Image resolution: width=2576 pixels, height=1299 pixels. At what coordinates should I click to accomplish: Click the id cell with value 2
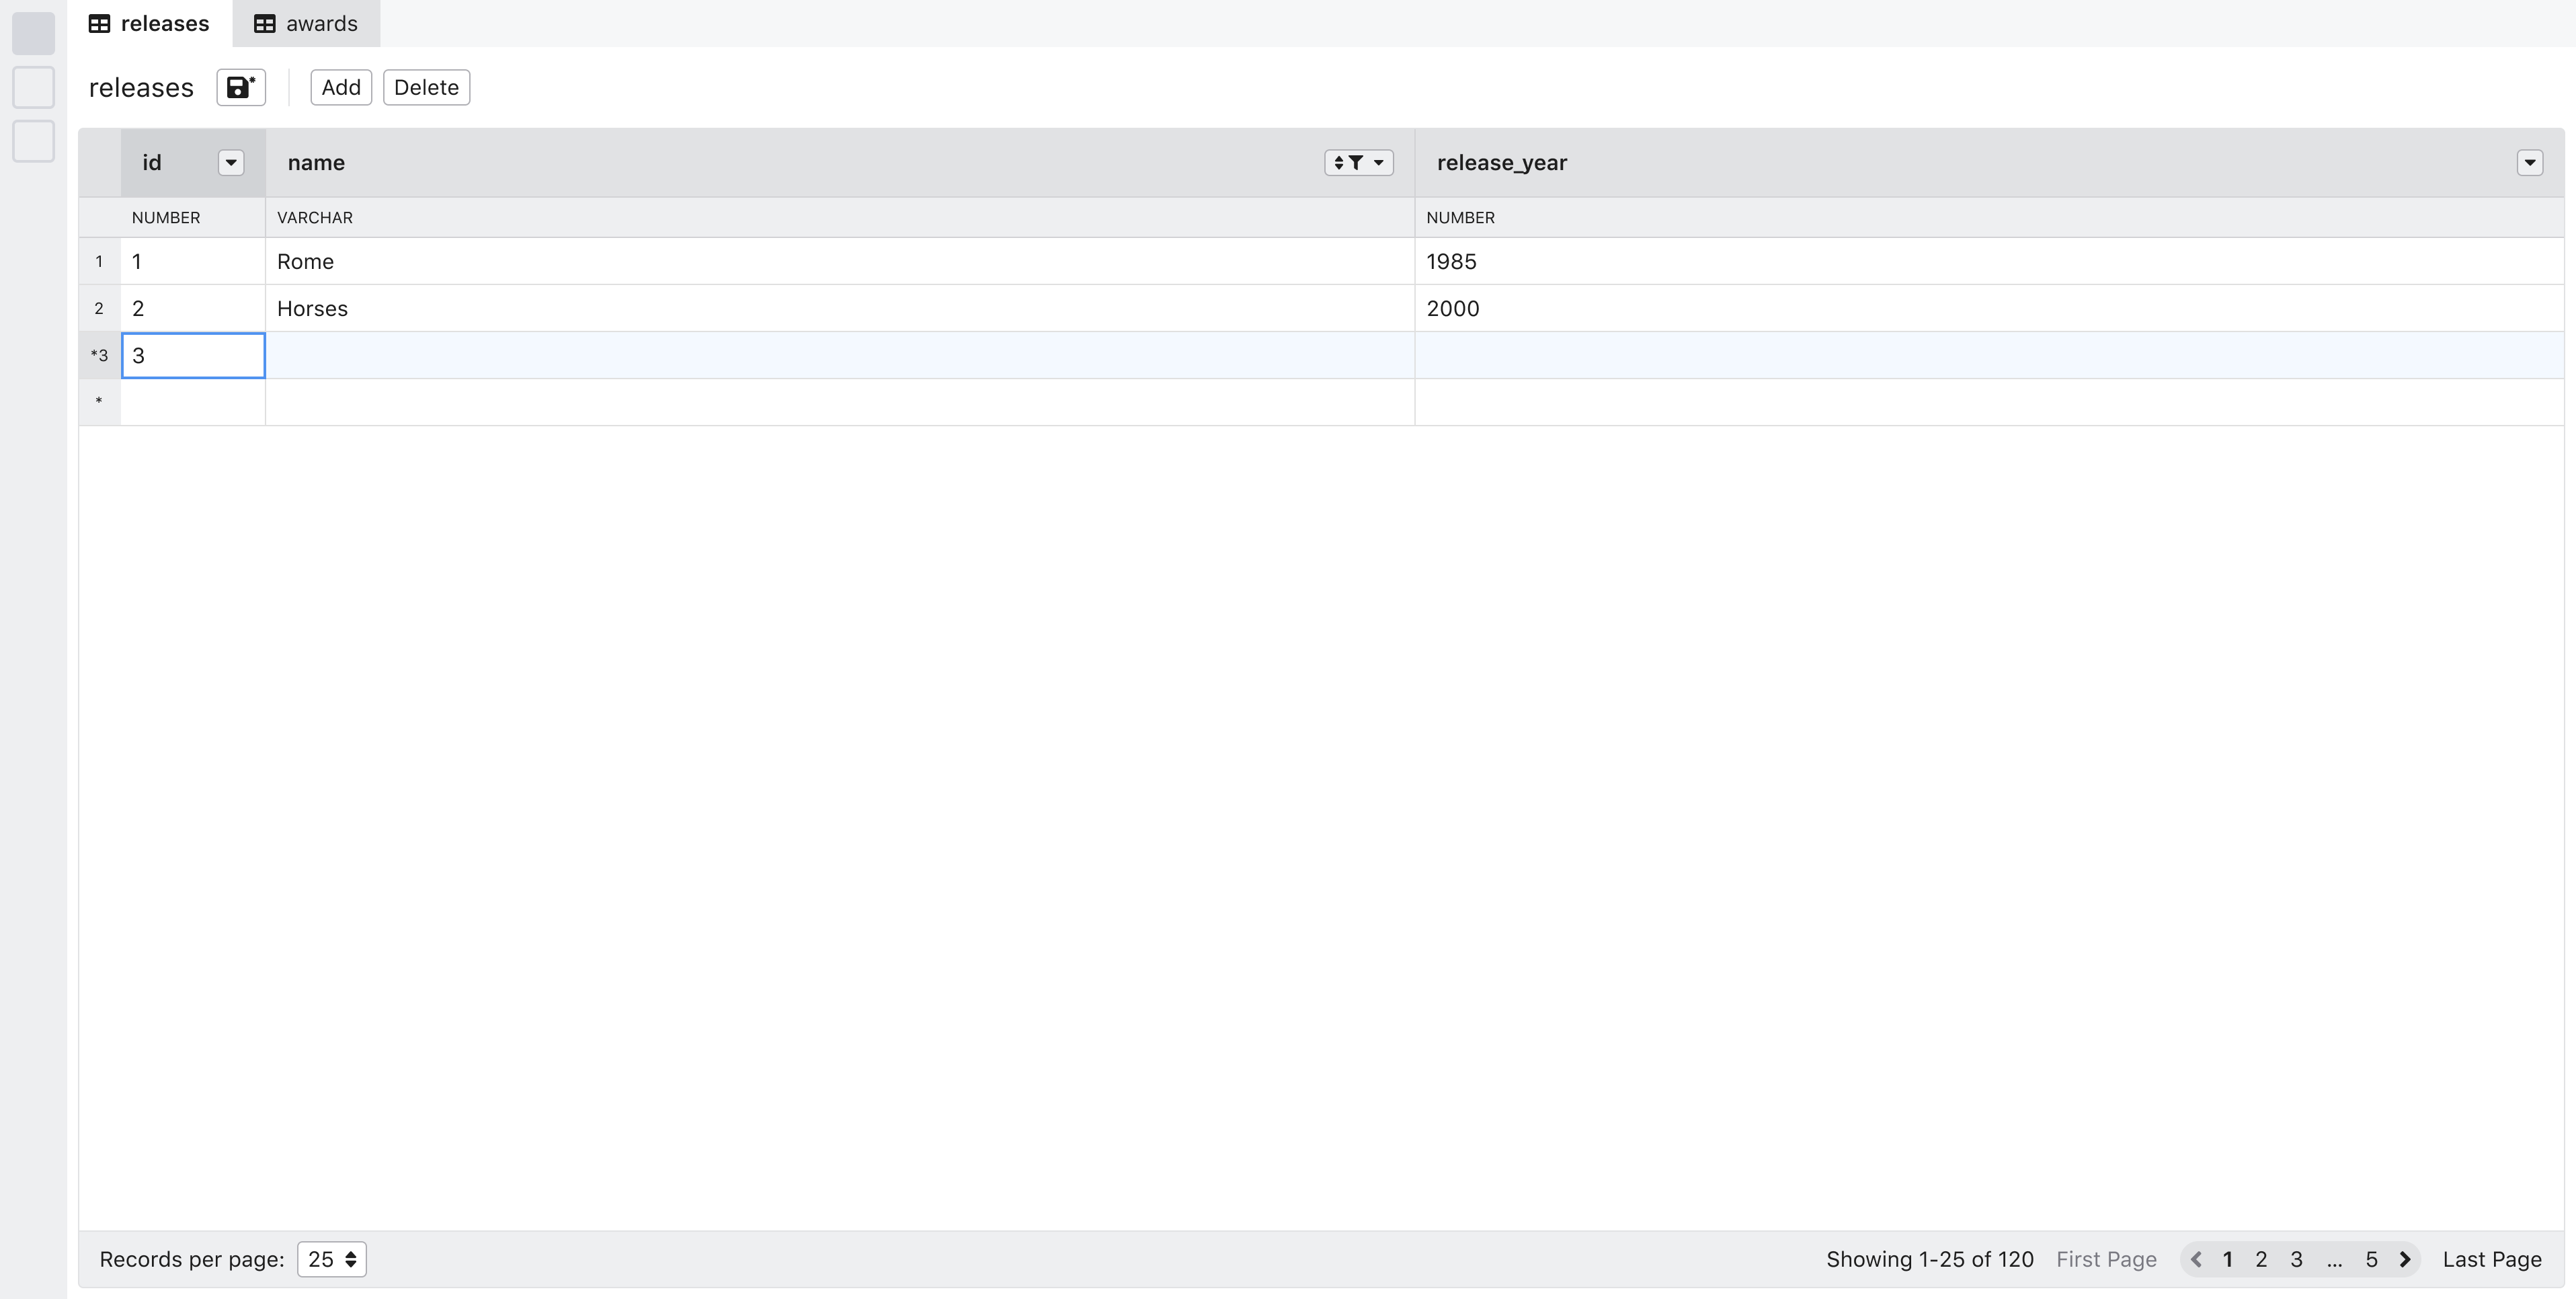tap(193, 308)
